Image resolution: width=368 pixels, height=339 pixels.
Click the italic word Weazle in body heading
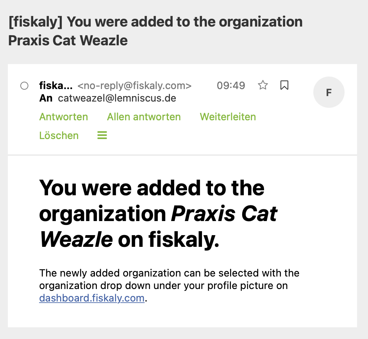[x=77, y=239]
